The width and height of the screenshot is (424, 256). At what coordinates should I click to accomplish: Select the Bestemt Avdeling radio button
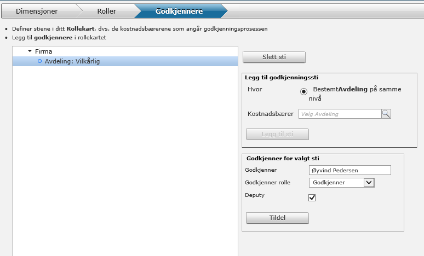303,91
